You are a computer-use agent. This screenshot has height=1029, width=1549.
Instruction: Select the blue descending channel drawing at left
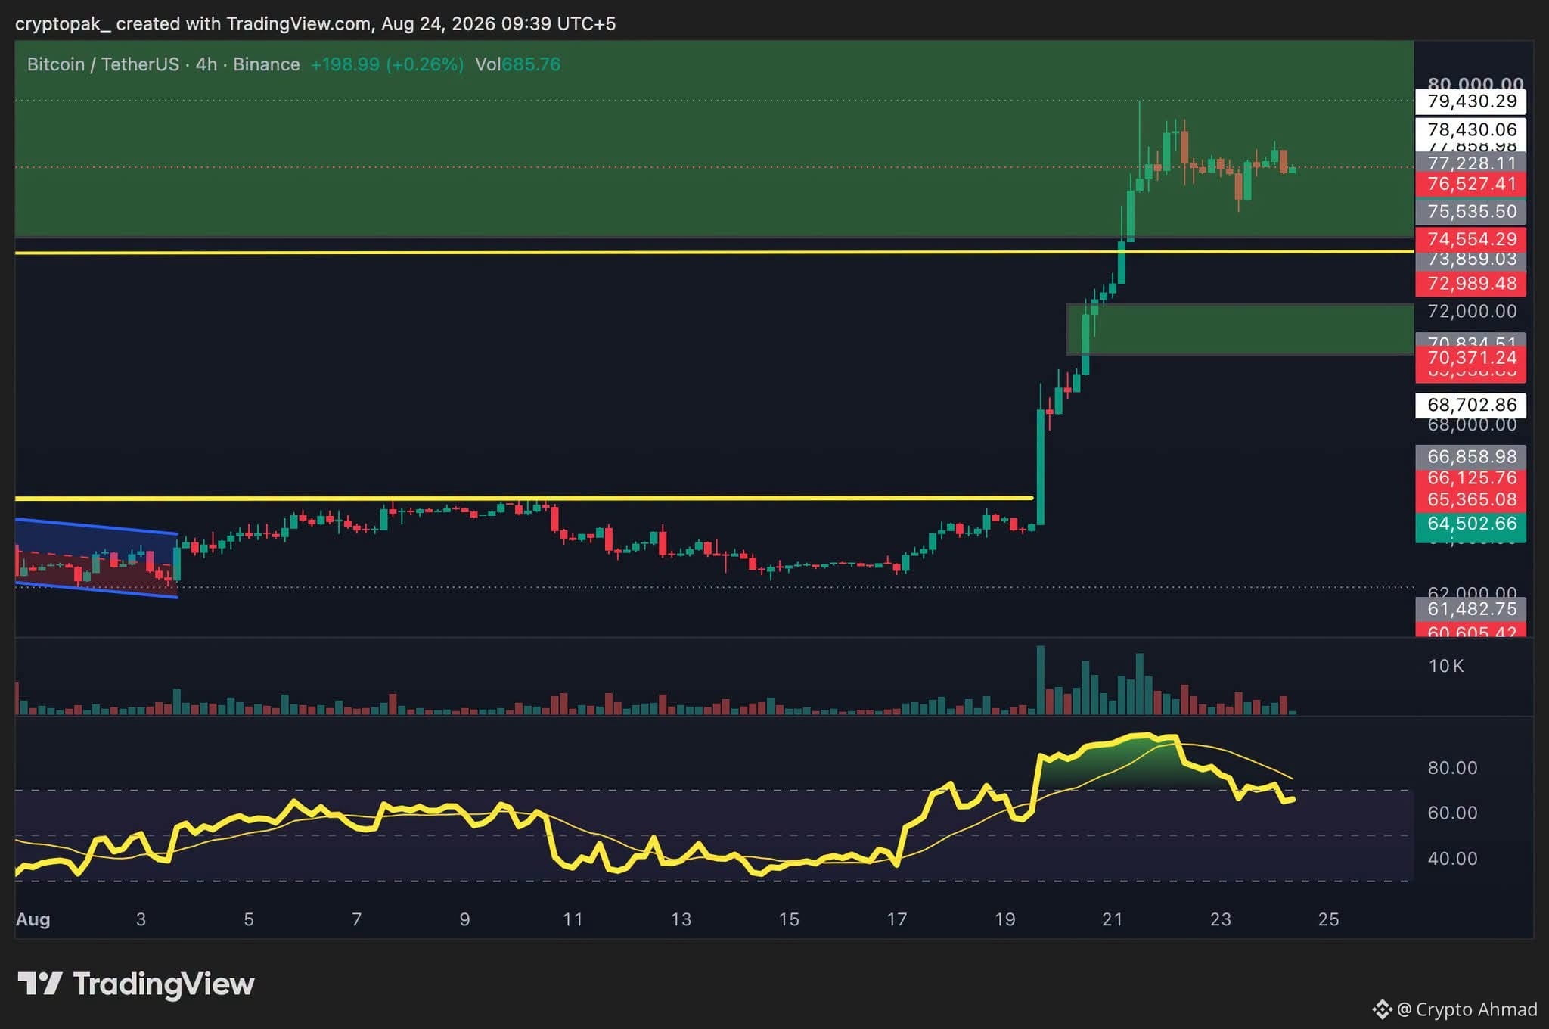point(96,558)
